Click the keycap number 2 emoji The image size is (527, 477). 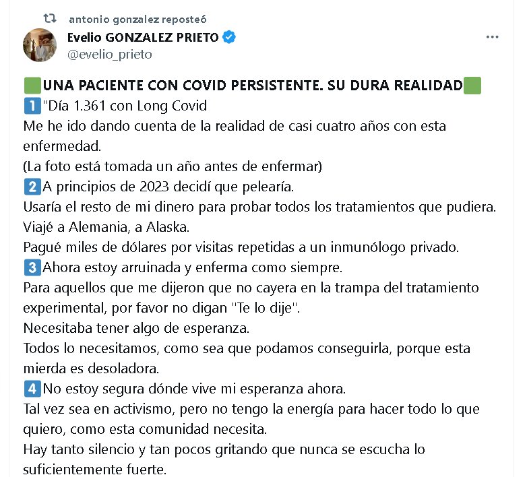(32, 187)
